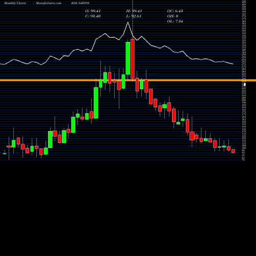Click the OC: 6.43 reading
This screenshot has width=256, height=256.
[175, 11]
